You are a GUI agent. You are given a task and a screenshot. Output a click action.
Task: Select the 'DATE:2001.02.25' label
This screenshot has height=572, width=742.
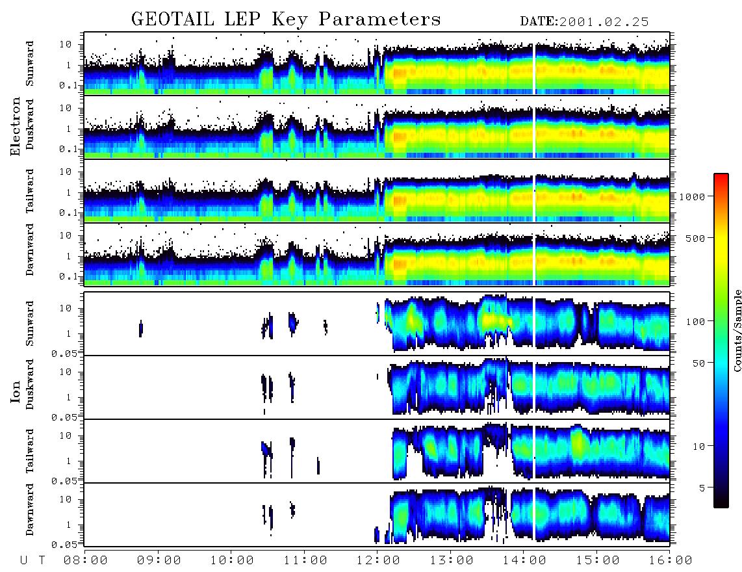coord(584,22)
